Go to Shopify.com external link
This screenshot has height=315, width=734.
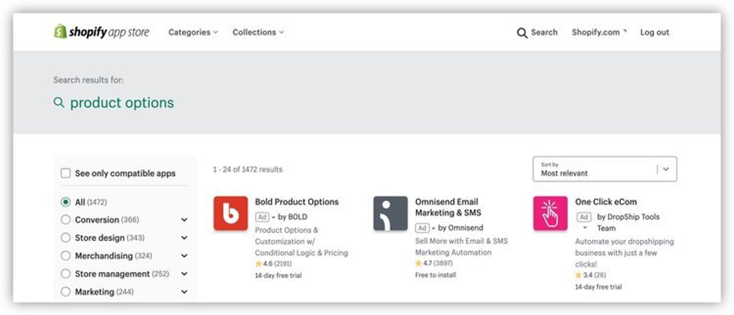click(599, 32)
